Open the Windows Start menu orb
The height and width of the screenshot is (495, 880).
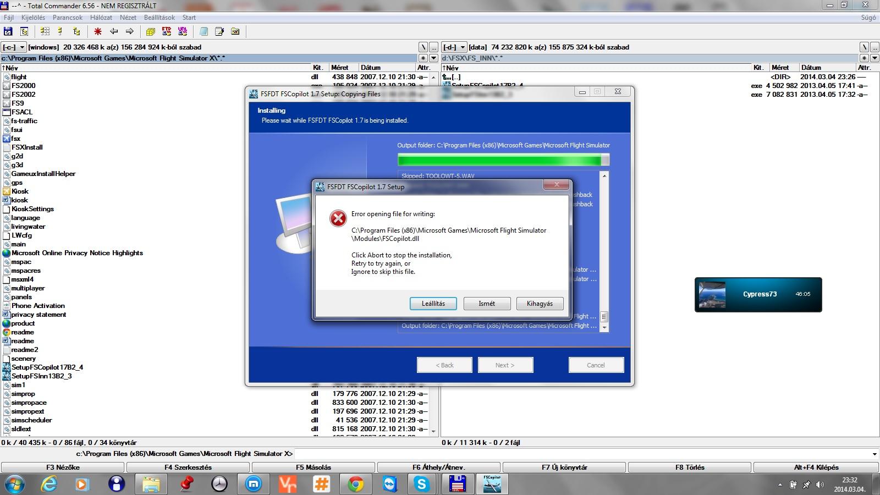(x=15, y=484)
